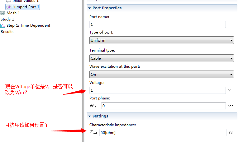Select the Results tree node
Screen dimensions: 238x142
(7, 32)
